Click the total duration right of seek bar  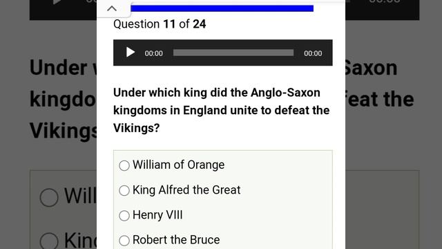[x=313, y=53]
